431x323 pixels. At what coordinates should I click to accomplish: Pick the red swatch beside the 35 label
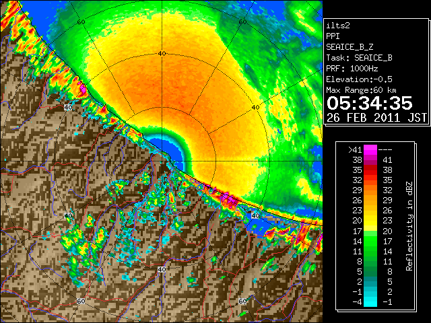click(370, 170)
